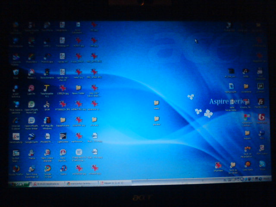Viewport: 276px width, 207px height.
Task: Launch Google Chrome from the desktop
Action: [47, 169]
